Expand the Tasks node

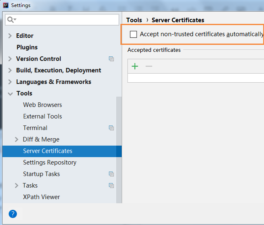tap(16, 186)
